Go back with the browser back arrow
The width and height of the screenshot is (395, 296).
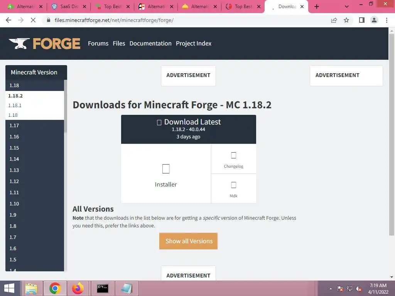[x=8, y=20]
